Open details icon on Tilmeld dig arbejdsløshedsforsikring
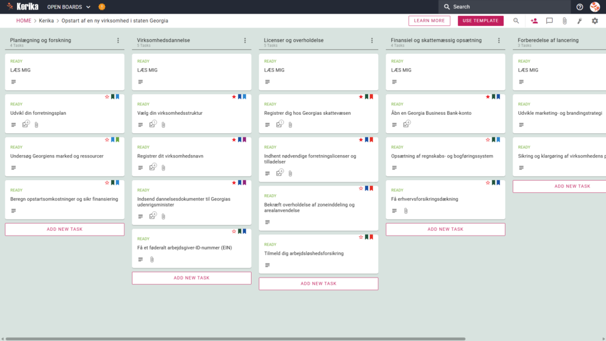 coord(267,265)
